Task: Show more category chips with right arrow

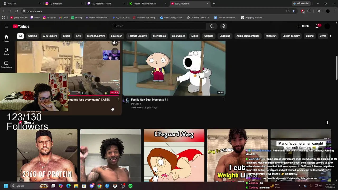Action: pyautogui.click(x=330, y=36)
